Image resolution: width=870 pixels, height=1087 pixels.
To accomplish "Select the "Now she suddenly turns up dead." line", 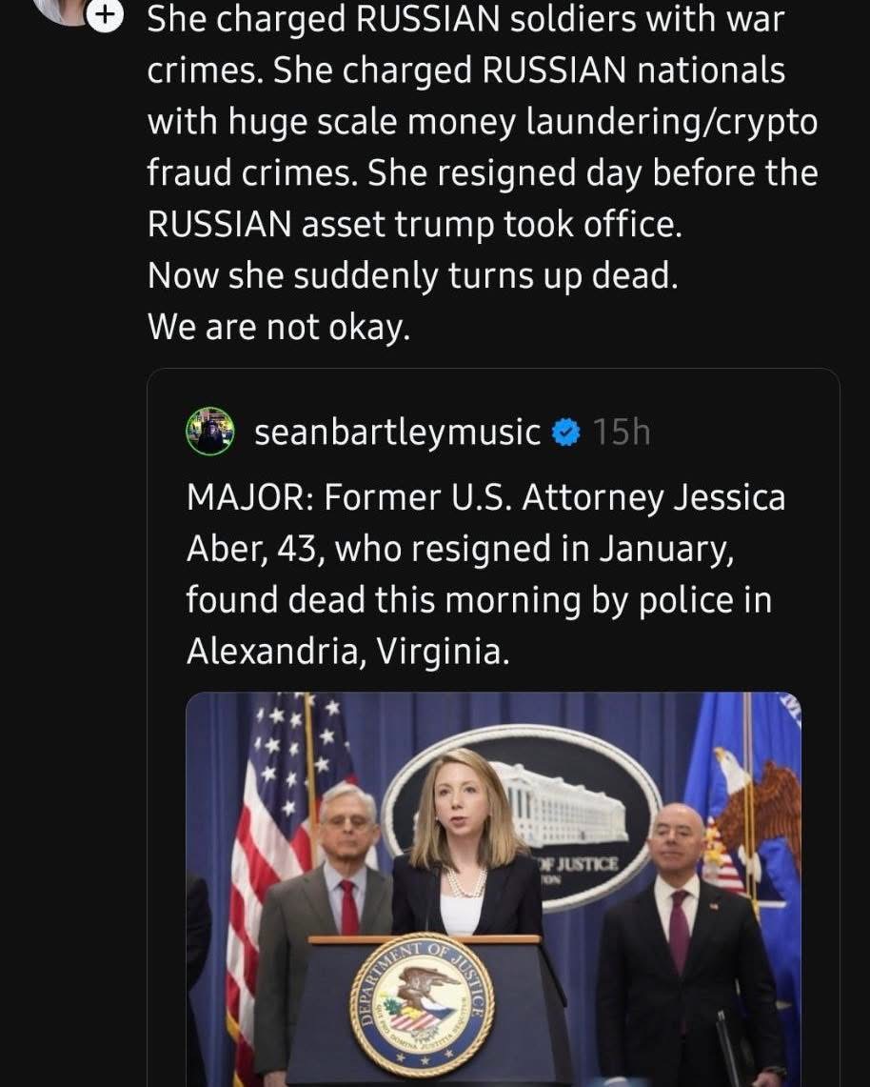I will click(x=412, y=276).
